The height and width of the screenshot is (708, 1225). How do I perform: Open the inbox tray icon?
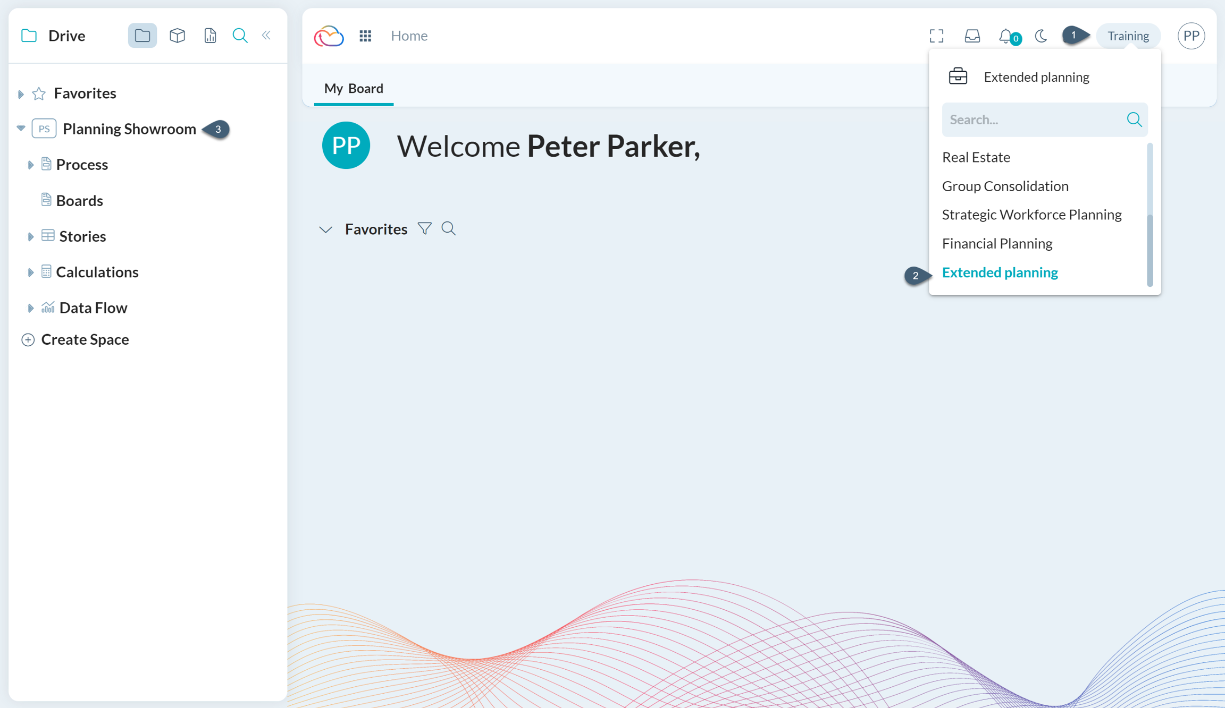(x=972, y=36)
